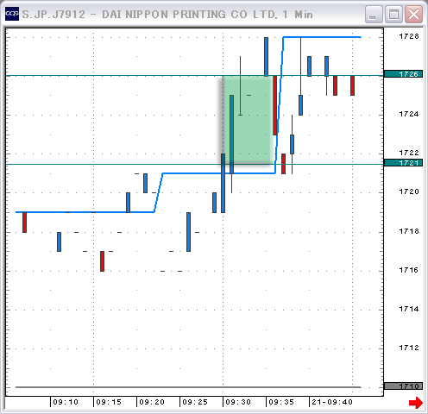Click the red scroll-right arrow icon

click(416, 403)
